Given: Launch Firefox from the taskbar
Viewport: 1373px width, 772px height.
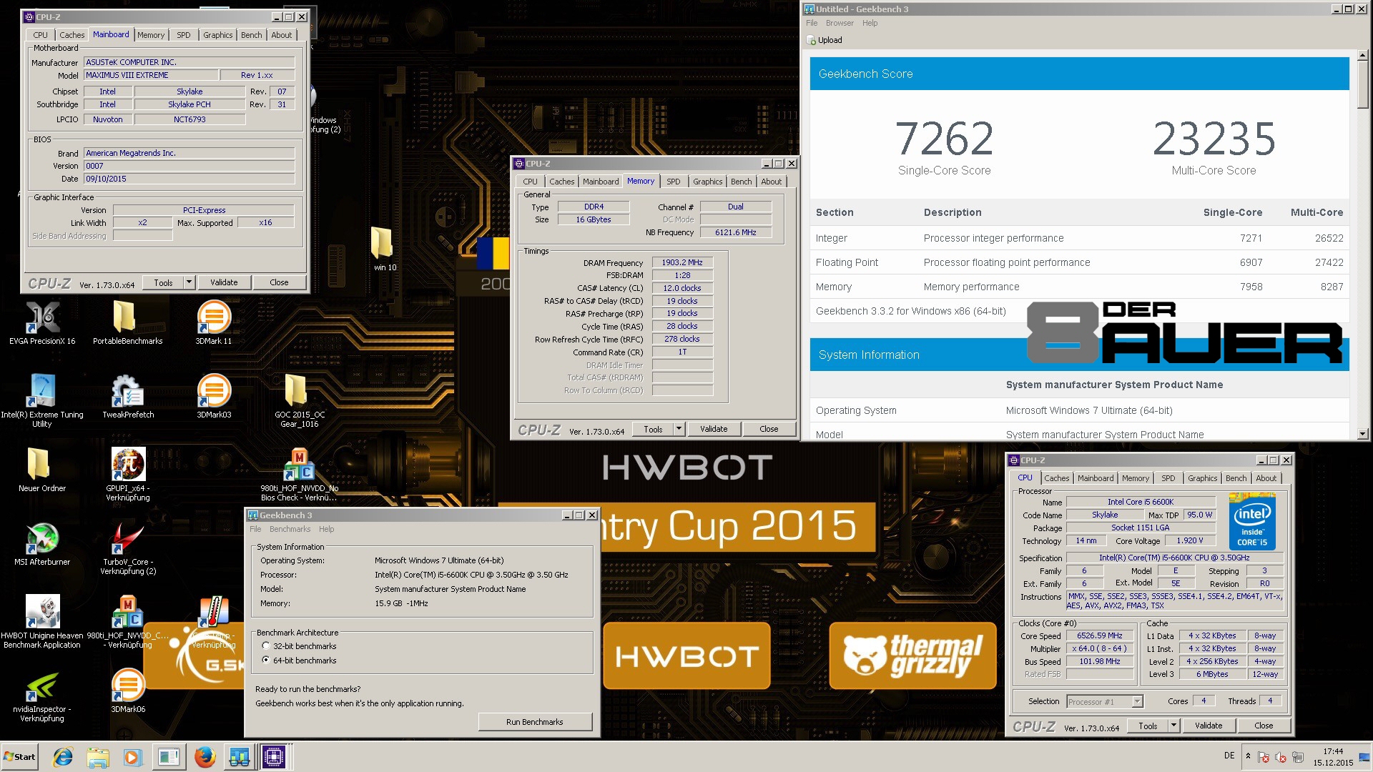Looking at the screenshot, I should (x=205, y=756).
